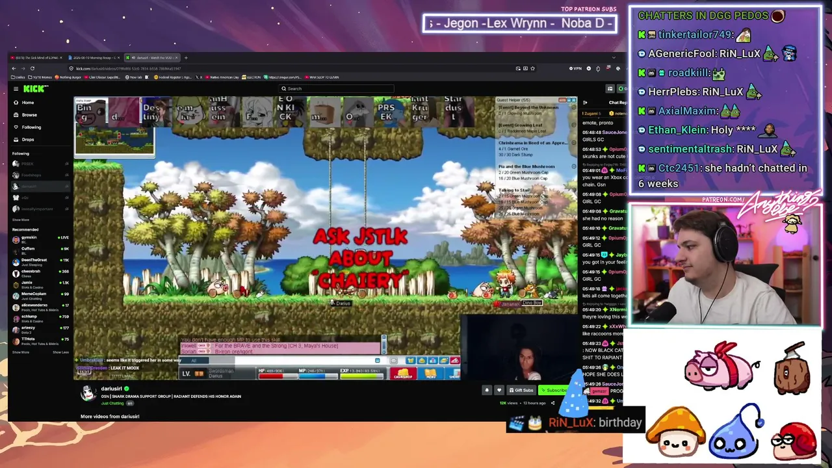Switch to the Morning Recap browser tab
The image size is (832, 468).
click(x=94, y=58)
